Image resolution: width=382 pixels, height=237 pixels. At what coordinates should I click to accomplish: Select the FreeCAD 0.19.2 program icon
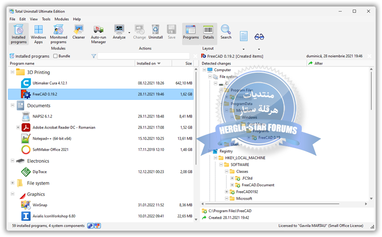coord(26,94)
